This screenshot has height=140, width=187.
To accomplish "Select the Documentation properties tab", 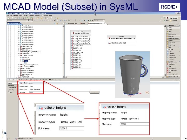I will pos(12,88).
